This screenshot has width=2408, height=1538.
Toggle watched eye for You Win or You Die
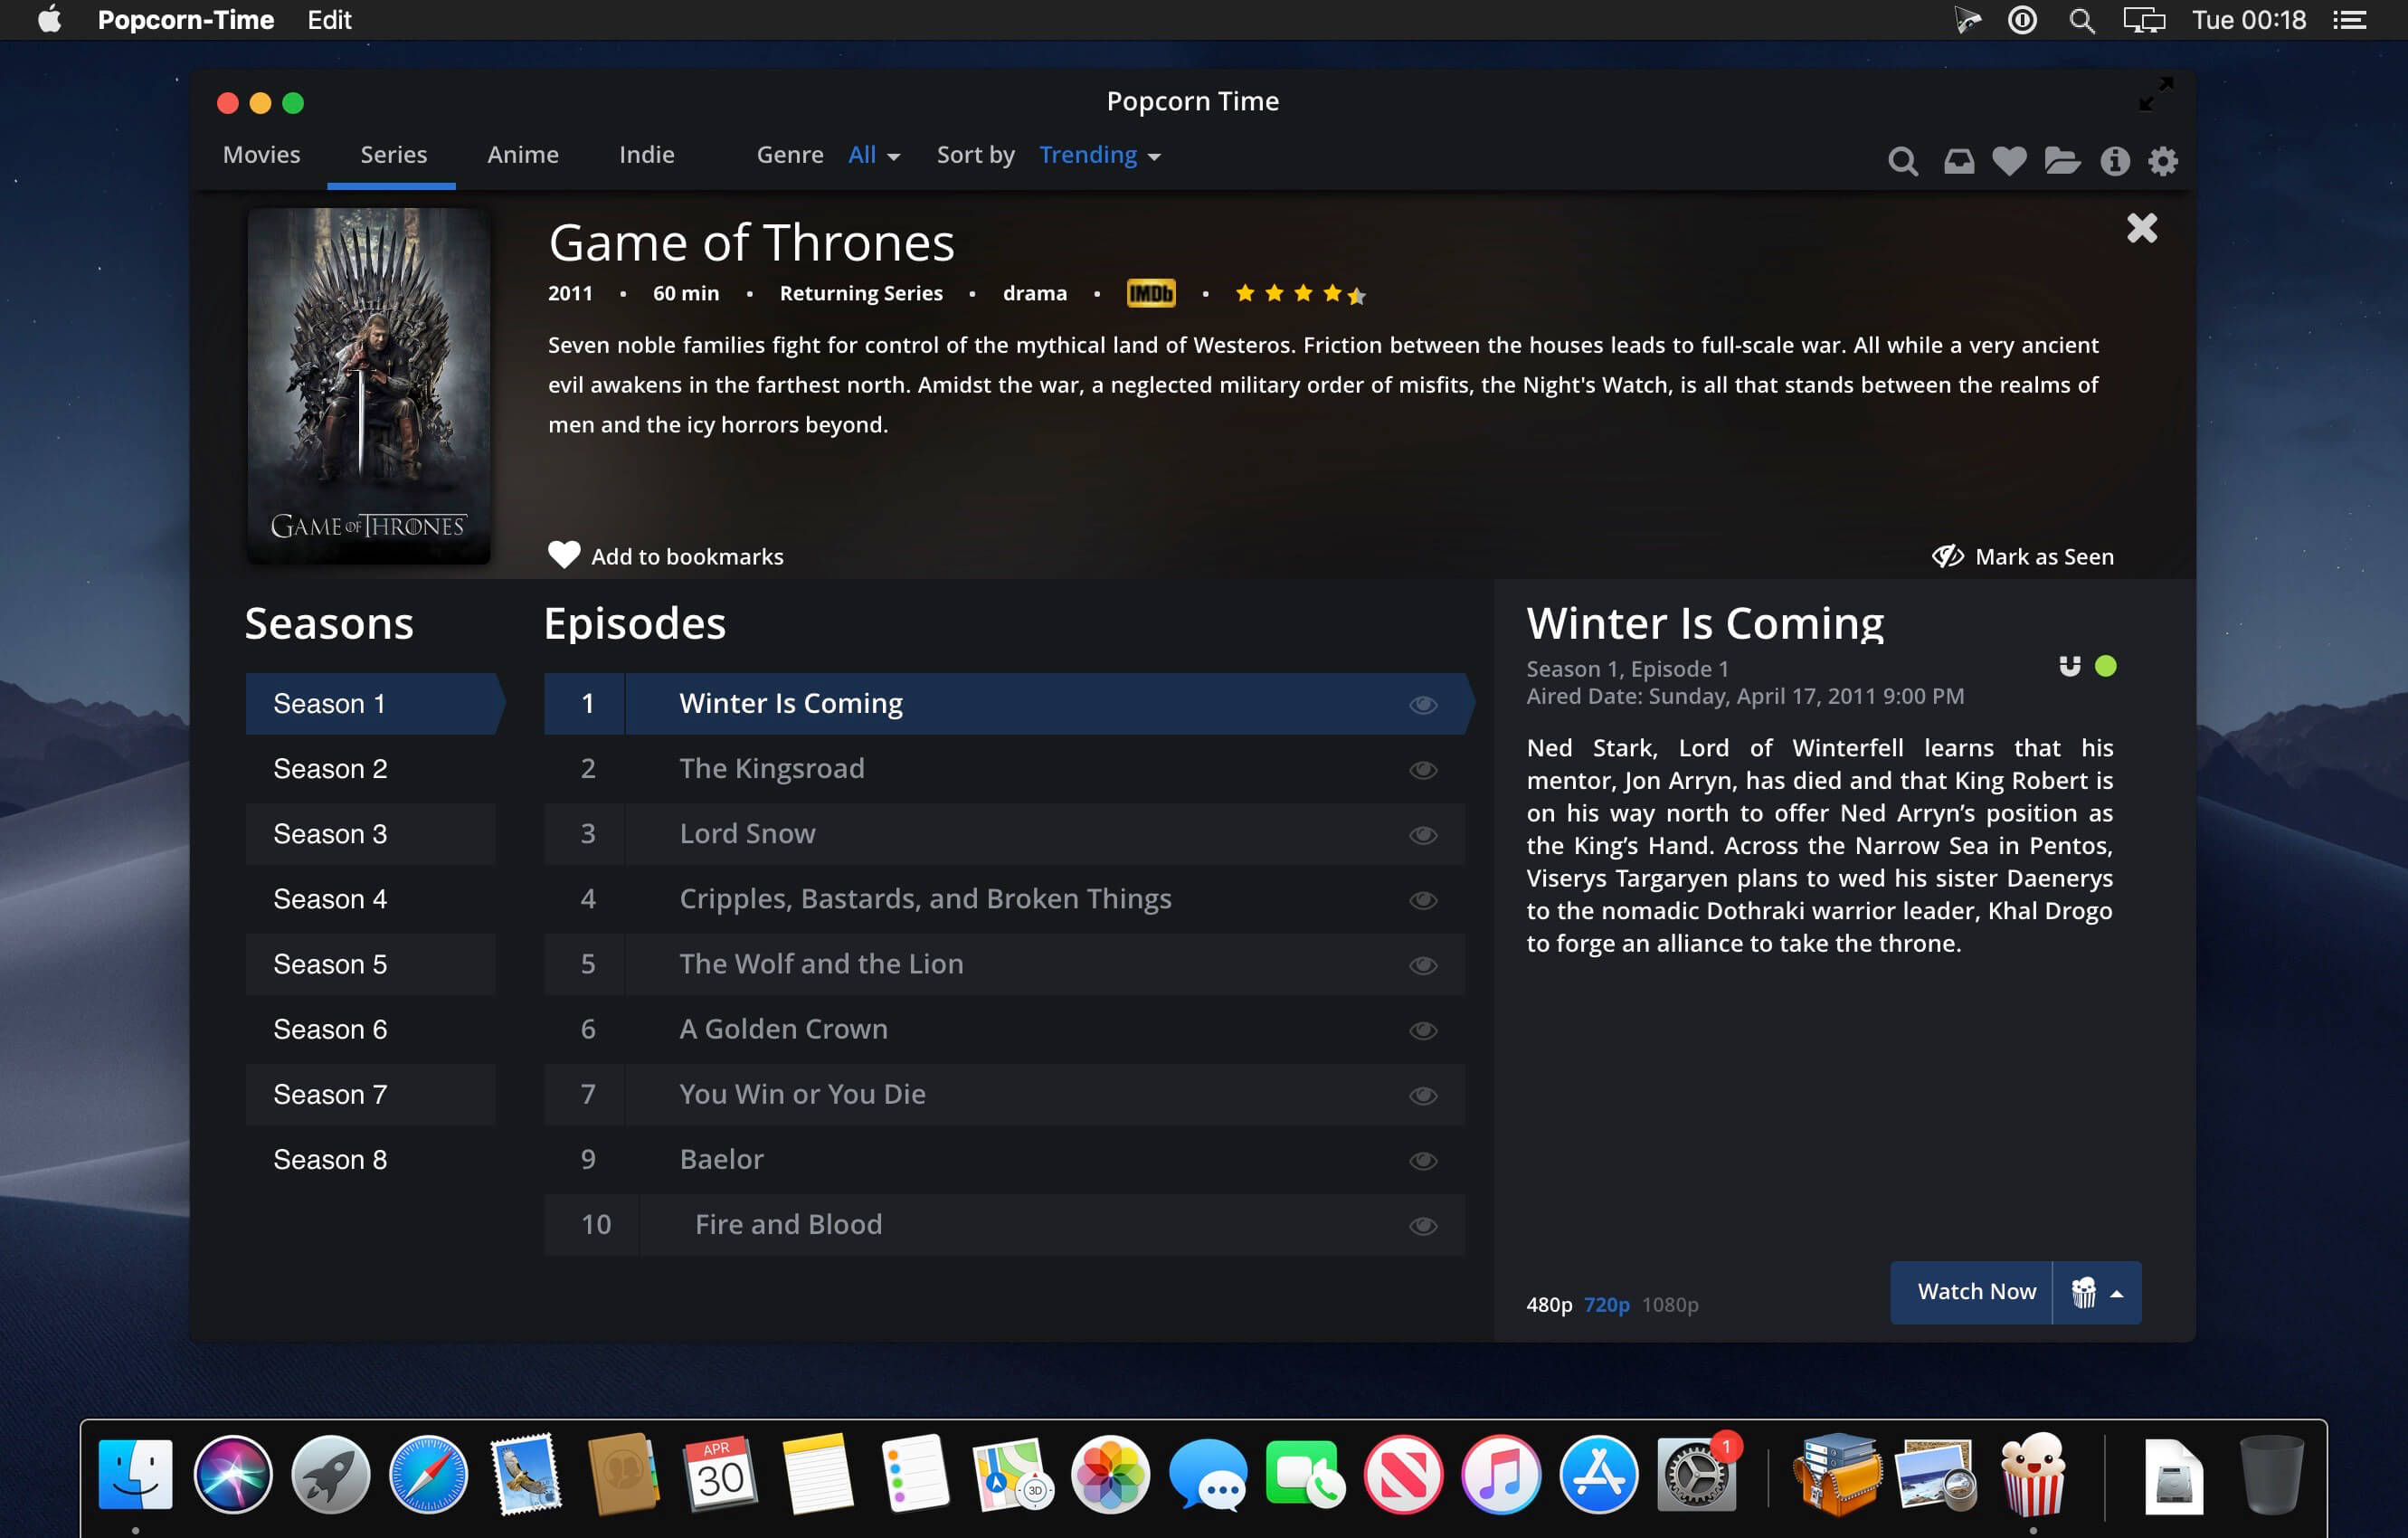coord(1422,1095)
